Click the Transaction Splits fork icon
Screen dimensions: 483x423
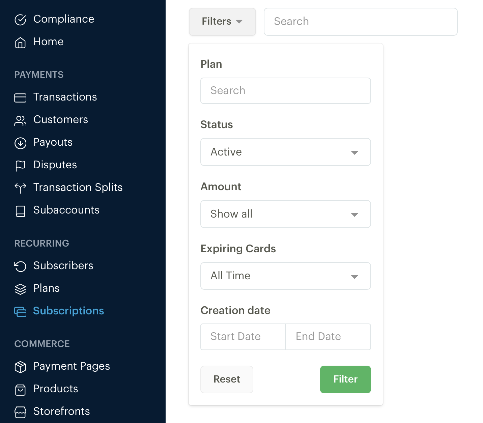(20, 188)
